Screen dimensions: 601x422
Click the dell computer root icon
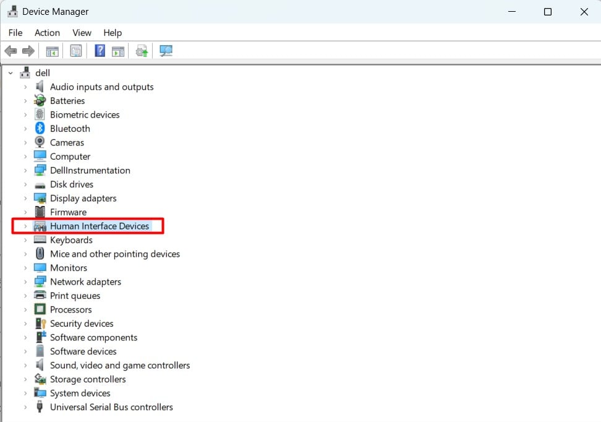click(x=25, y=72)
